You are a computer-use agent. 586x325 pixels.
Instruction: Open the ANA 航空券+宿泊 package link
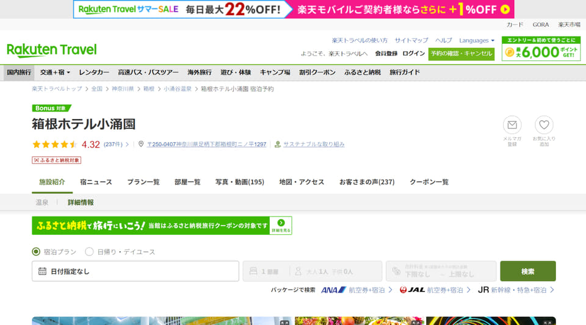[x=356, y=290]
